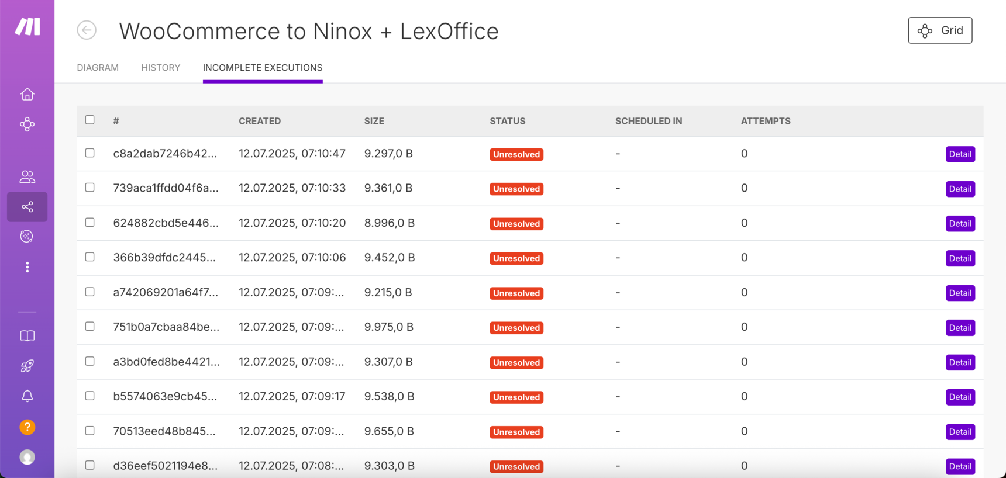Open Detail for a742069201a64f7...
Viewport: 1006px width, 478px height.
coord(960,293)
